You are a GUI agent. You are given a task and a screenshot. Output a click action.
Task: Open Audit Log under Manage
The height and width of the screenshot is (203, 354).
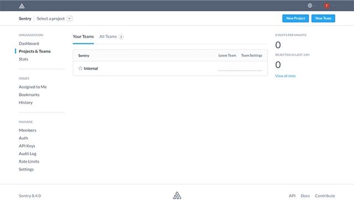(28, 154)
